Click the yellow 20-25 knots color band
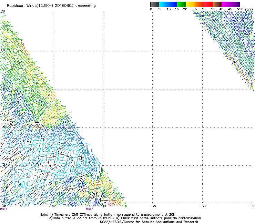Screen dimensions: 255x224 click(x=190, y=4)
